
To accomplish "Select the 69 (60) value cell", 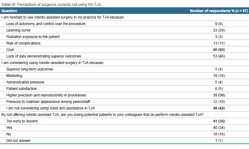I will (219, 49).
